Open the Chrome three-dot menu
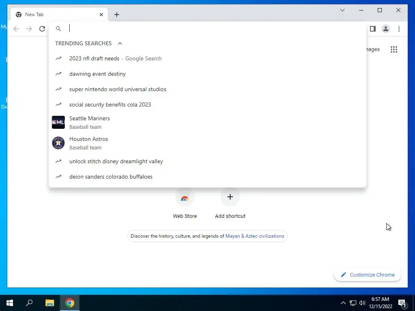This screenshot has height=311, width=415. coord(399,29)
